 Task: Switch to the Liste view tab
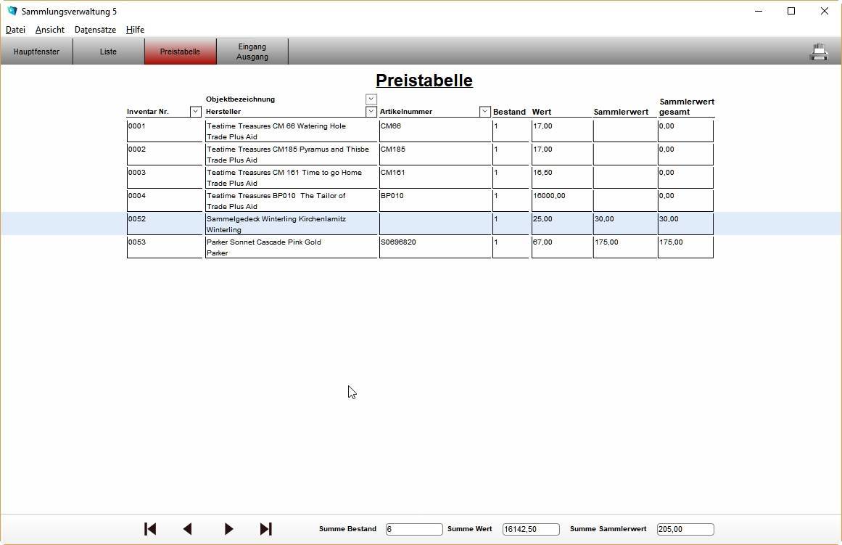pos(108,52)
